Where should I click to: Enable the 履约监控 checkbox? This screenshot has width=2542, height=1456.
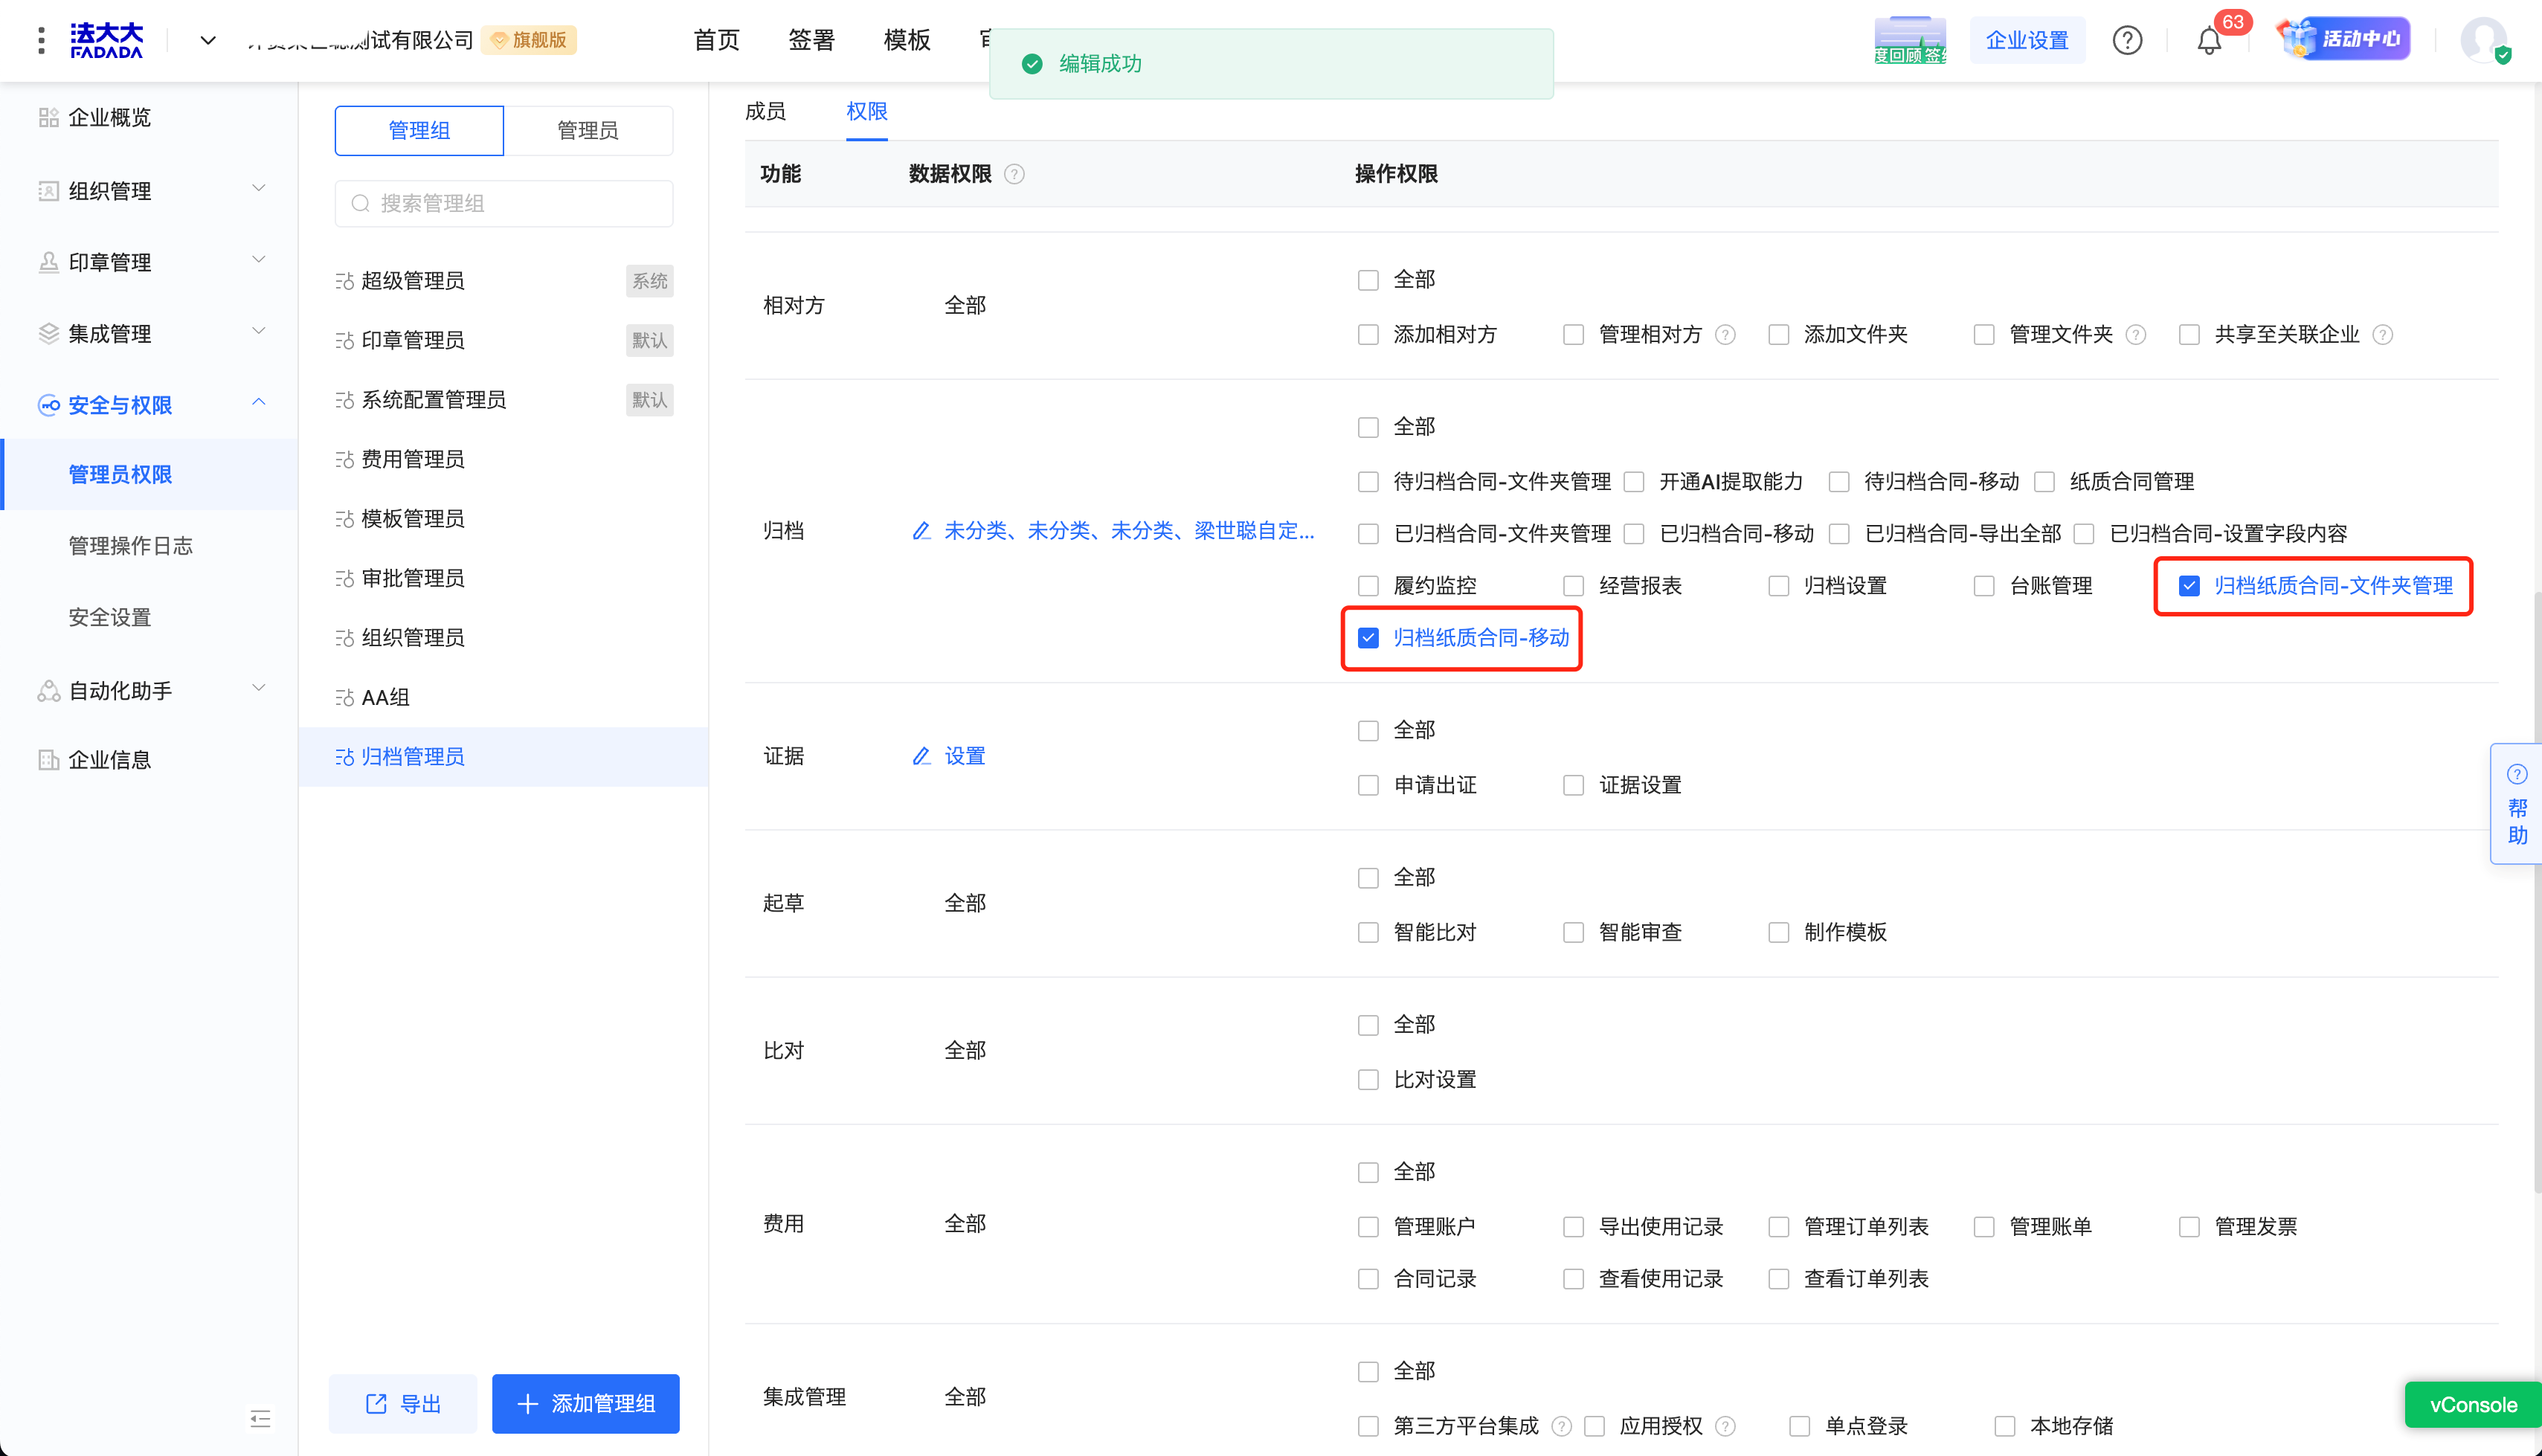(x=1368, y=586)
